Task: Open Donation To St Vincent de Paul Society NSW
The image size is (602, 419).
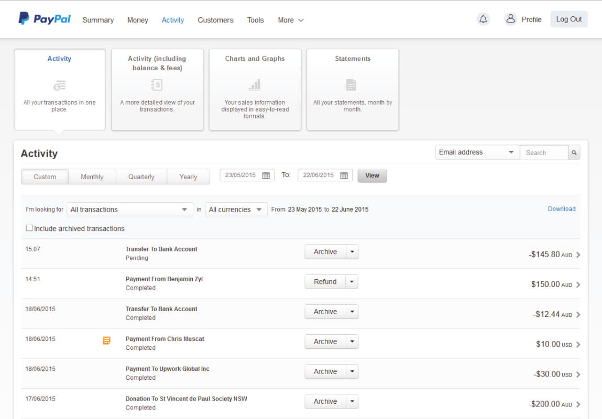Action: (186, 399)
